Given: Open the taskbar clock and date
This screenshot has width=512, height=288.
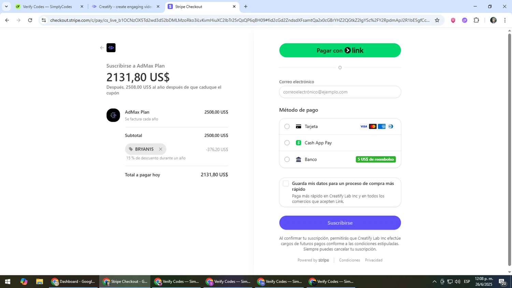Looking at the screenshot, I should tap(484, 282).
